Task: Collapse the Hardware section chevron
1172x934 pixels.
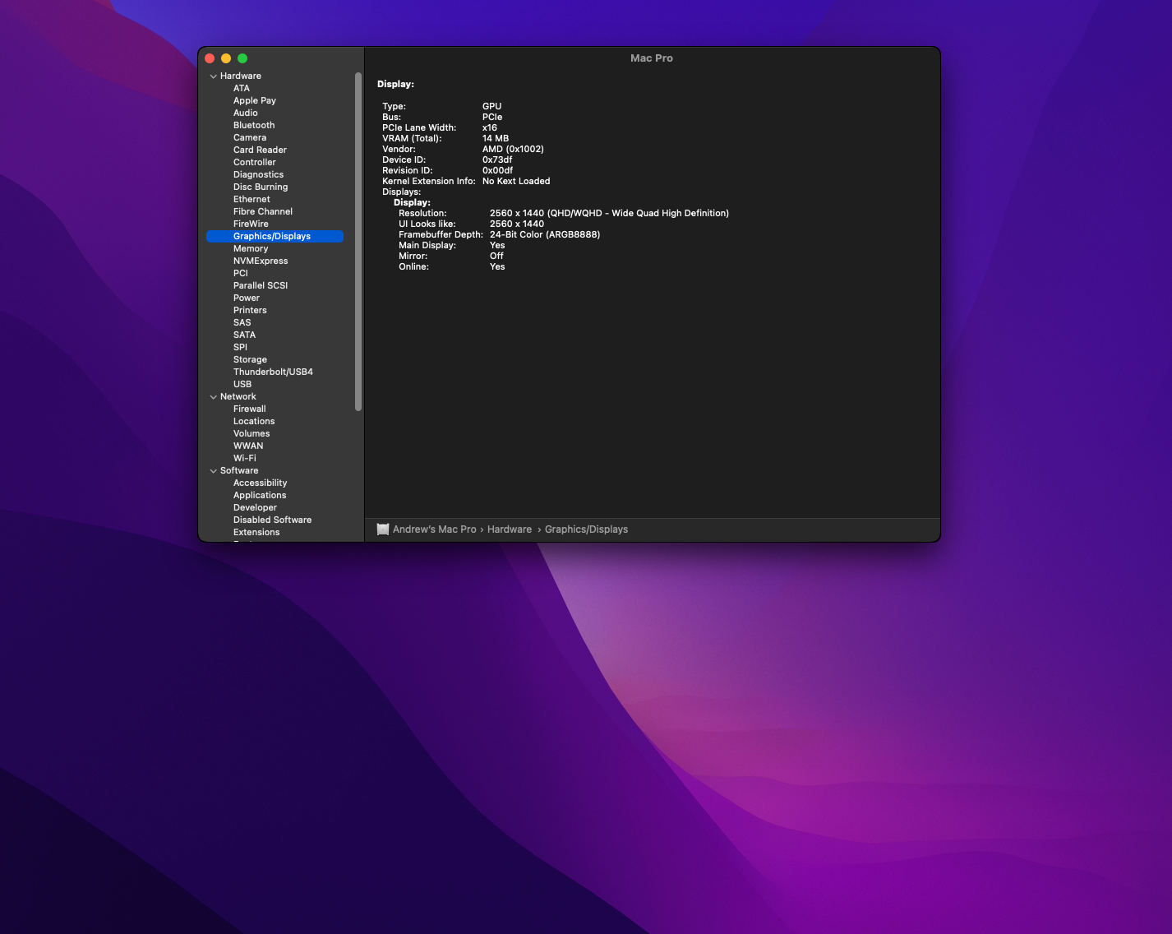Action: coord(214,76)
